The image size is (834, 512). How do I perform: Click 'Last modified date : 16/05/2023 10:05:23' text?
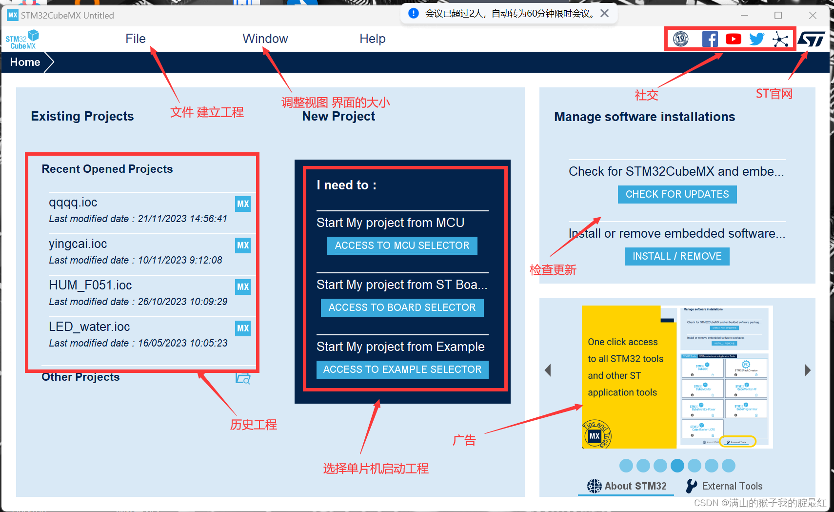pos(138,343)
